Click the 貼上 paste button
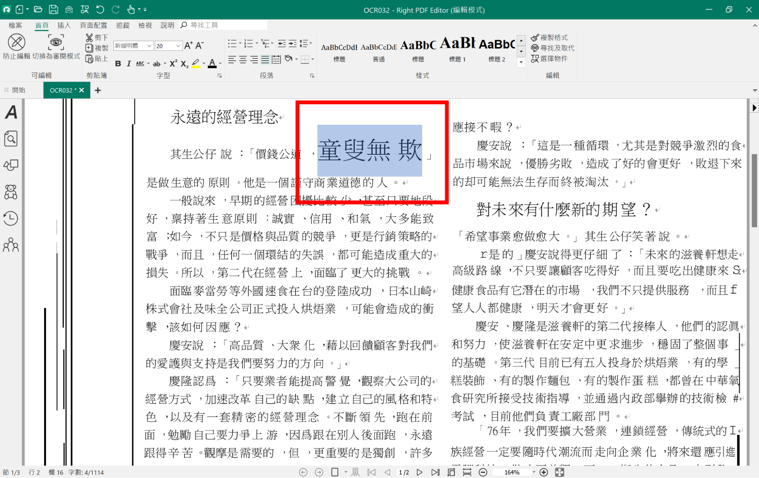Viewport: 759px width, 478px height. tap(97, 58)
